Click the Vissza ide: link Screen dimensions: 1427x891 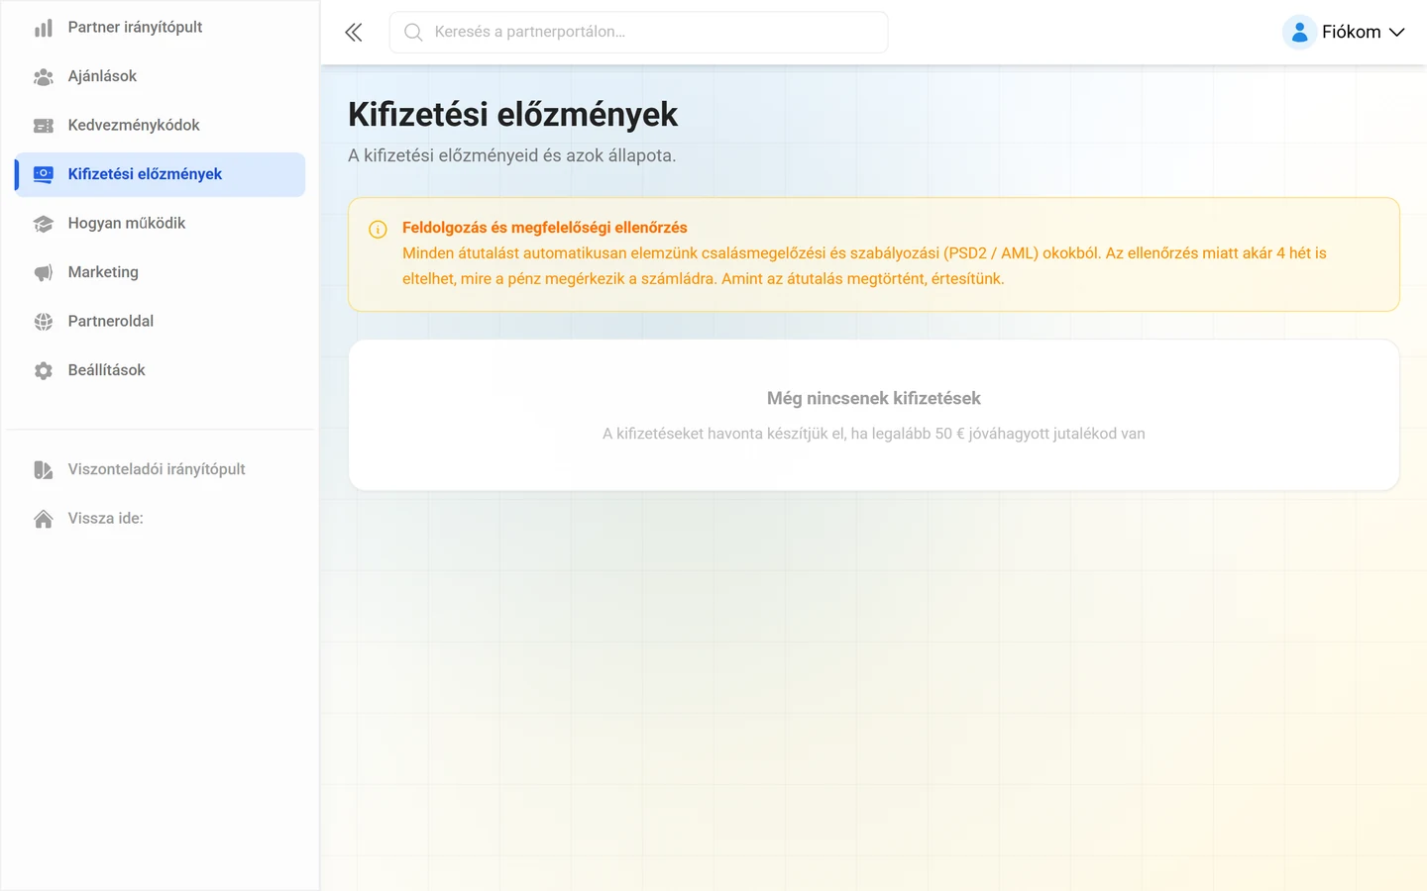160,518
